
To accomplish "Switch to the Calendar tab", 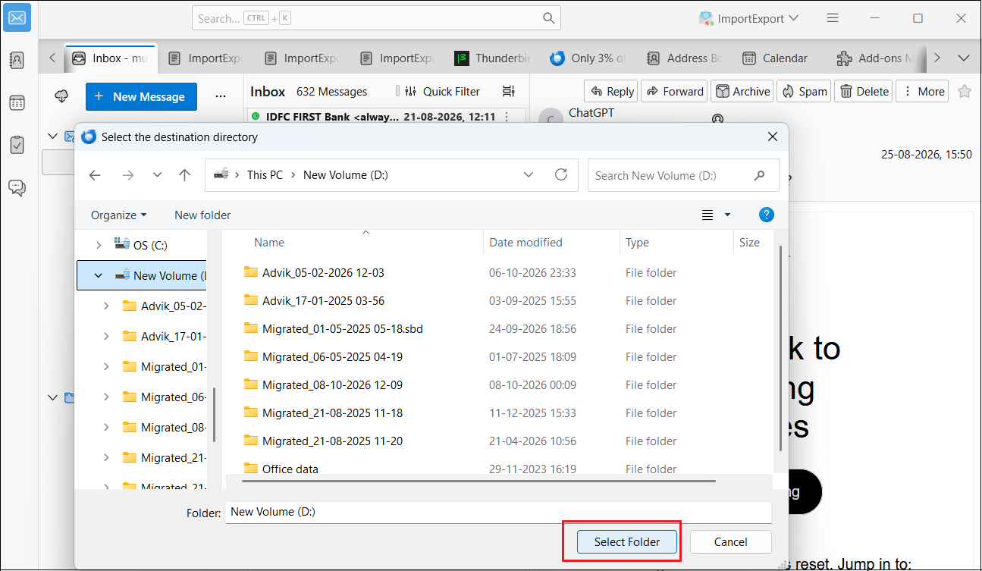I will click(775, 58).
